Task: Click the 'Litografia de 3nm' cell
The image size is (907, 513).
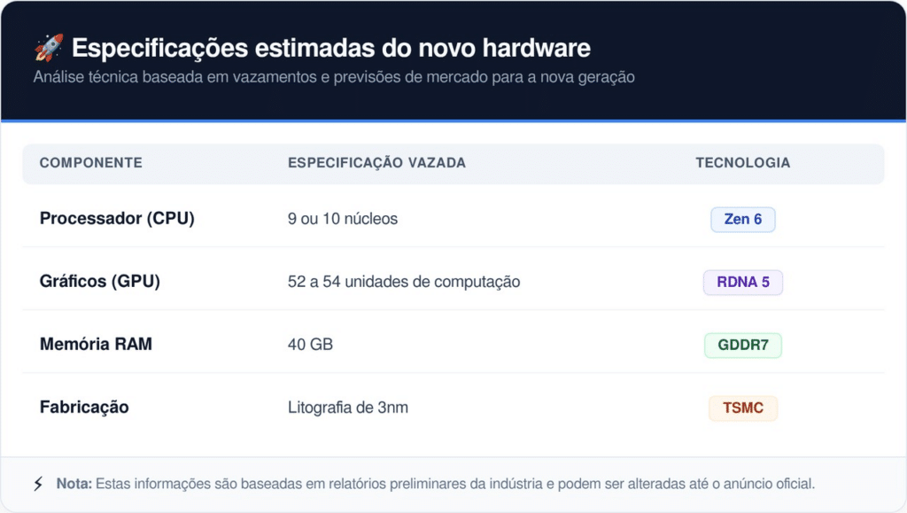Action: pyautogui.click(x=348, y=408)
